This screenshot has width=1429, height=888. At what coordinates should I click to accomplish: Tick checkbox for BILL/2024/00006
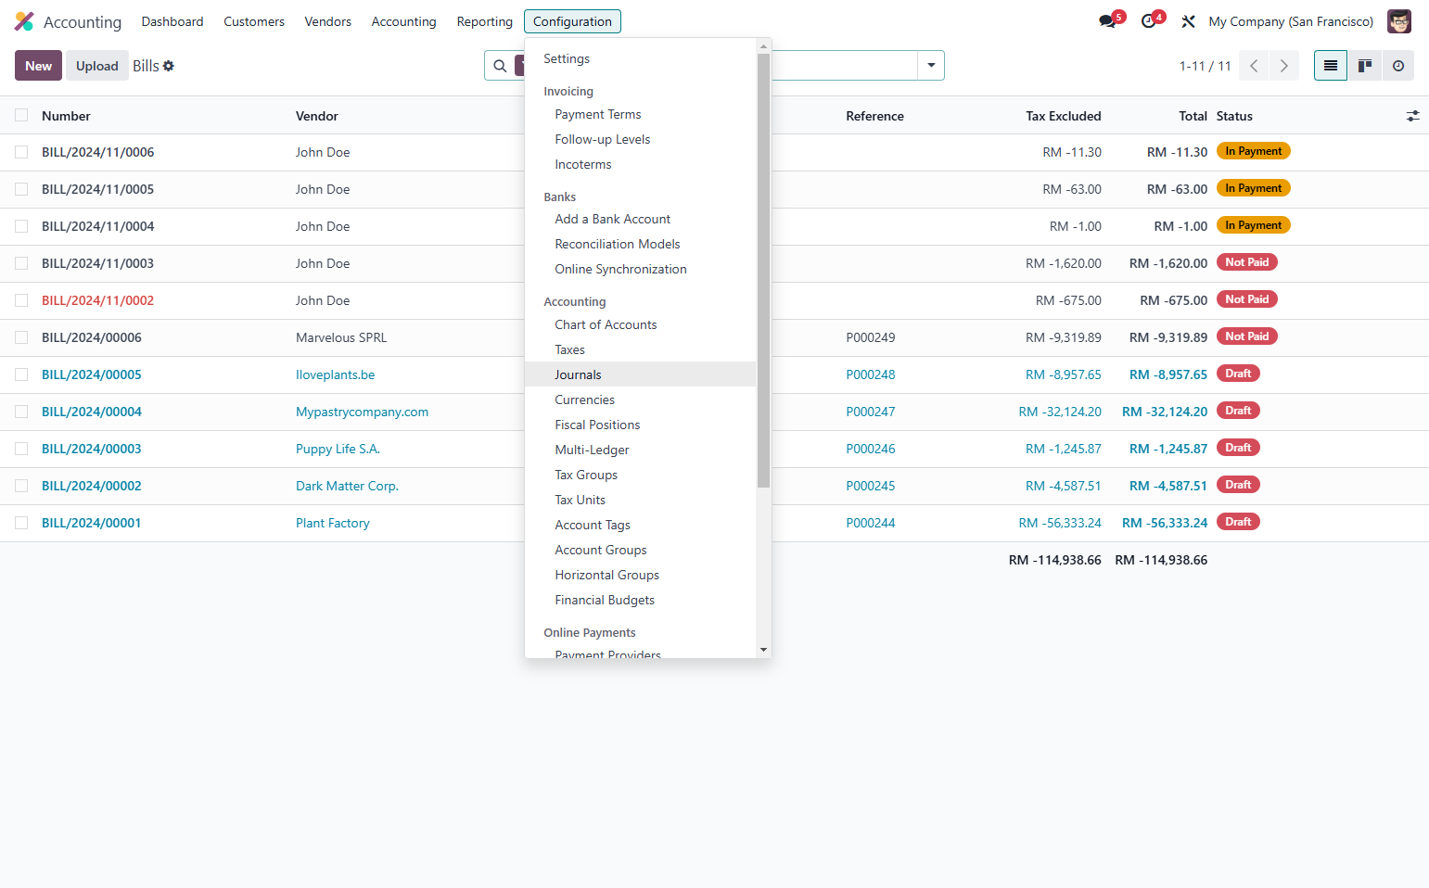pyautogui.click(x=21, y=337)
